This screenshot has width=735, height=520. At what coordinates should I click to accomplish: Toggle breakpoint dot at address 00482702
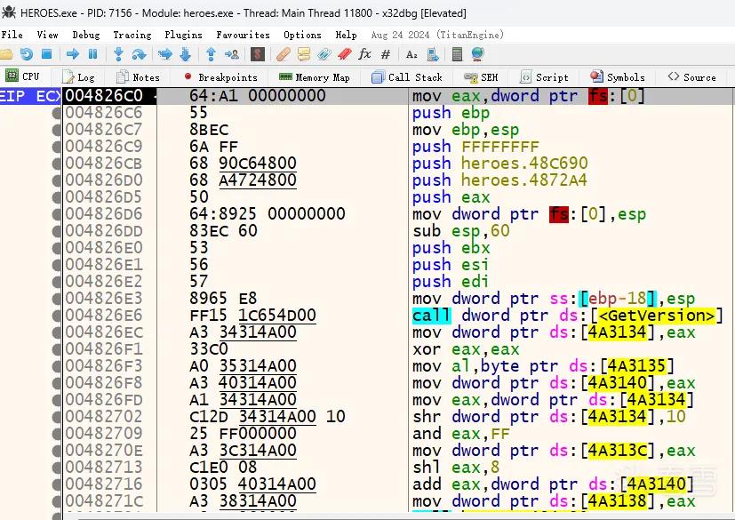pyautogui.click(x=57, y=417)
